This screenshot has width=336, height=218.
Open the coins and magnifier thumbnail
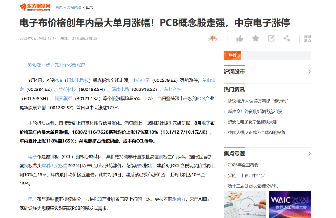tap(245, 205)
